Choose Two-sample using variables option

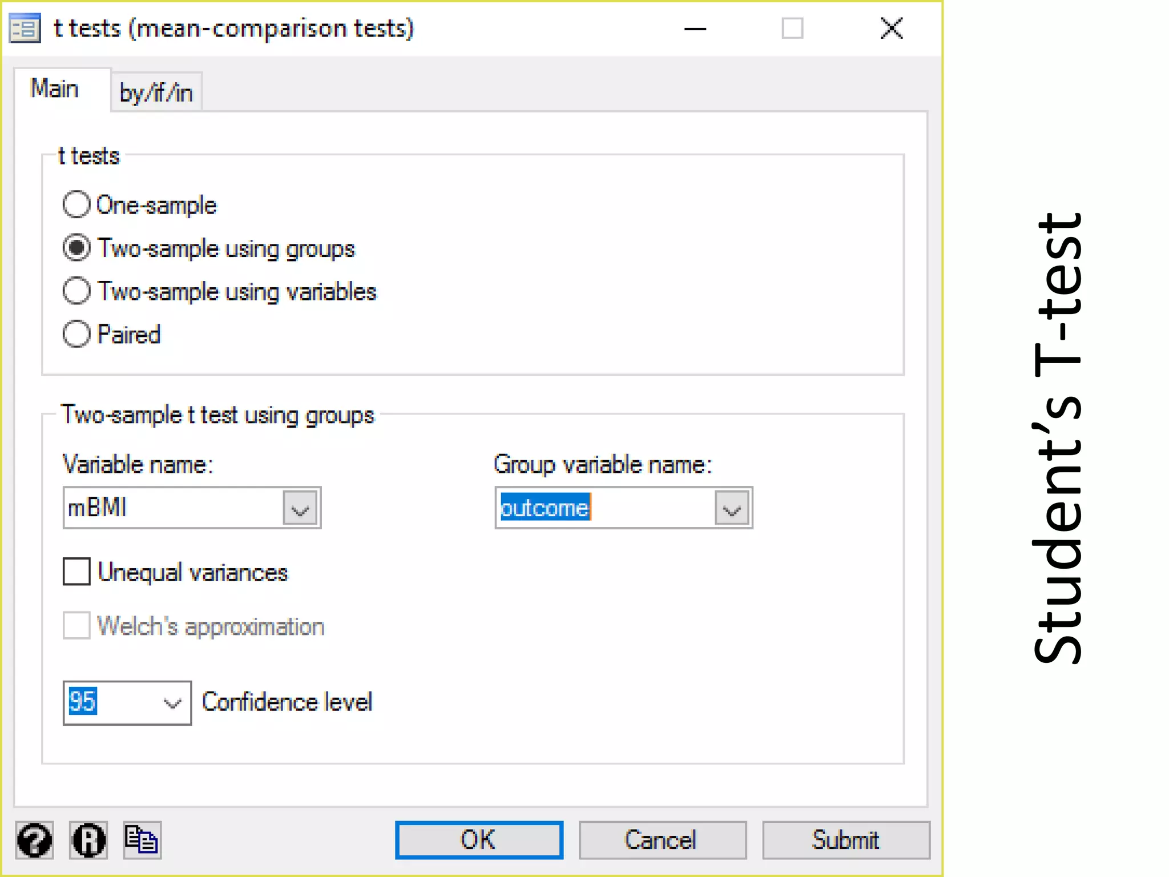point(76,291)
